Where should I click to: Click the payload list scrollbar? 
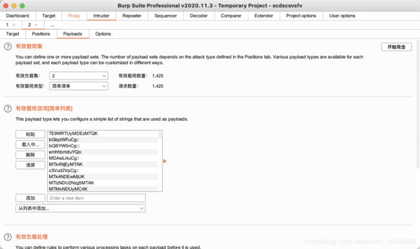(x=160, y=135)
